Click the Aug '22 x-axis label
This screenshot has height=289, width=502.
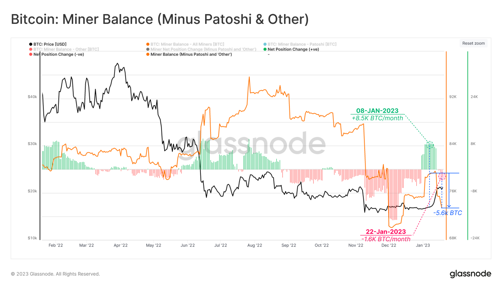[x=255, y=245]
